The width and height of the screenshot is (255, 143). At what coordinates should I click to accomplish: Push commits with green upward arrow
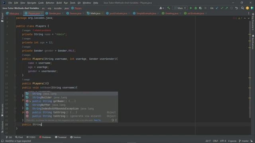point(227,8)
